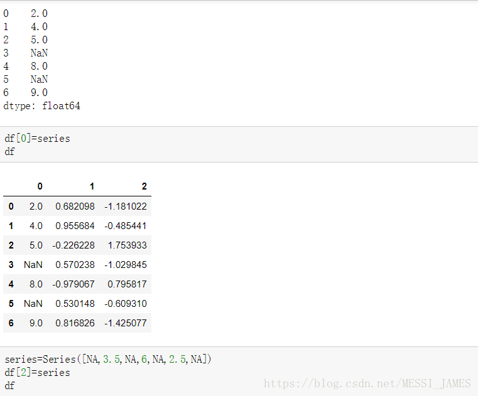Click cell value 0.795817
Viewport: 478px width, 396px height.
[128, 284]
